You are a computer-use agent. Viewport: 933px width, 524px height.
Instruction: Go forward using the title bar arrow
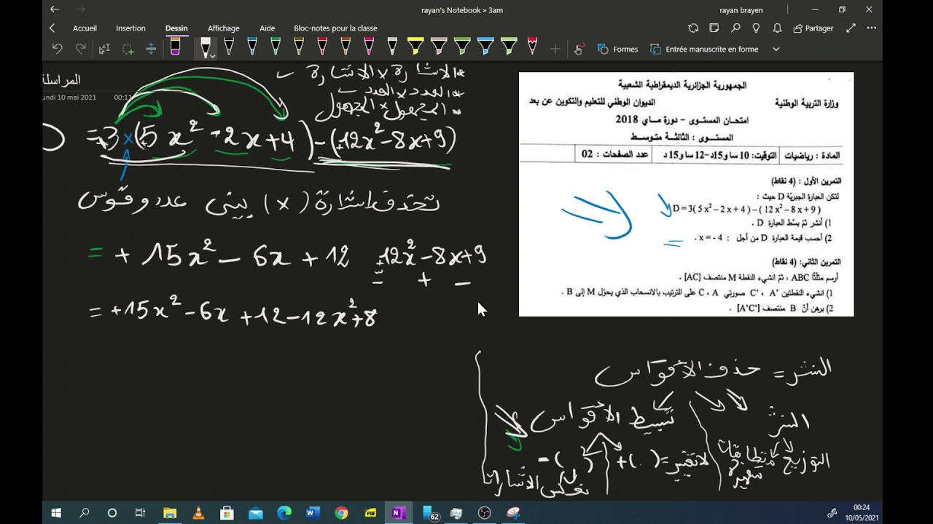[80, 9]
